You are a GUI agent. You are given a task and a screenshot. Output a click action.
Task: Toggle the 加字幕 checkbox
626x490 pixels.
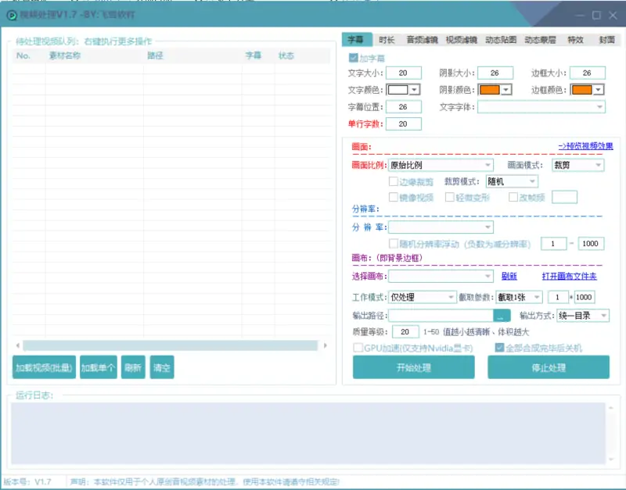[x=354, y=59]
